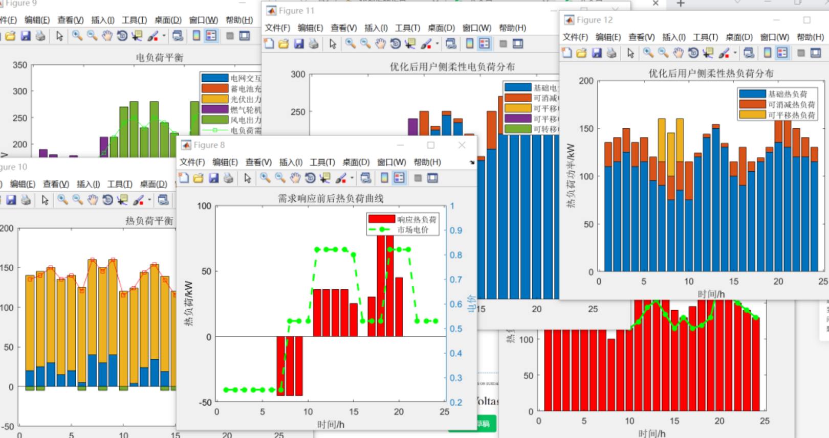Expand brush color dropdown in Figure 12
The width and height of the screenshot is (829, 438).
click(735, 53)
